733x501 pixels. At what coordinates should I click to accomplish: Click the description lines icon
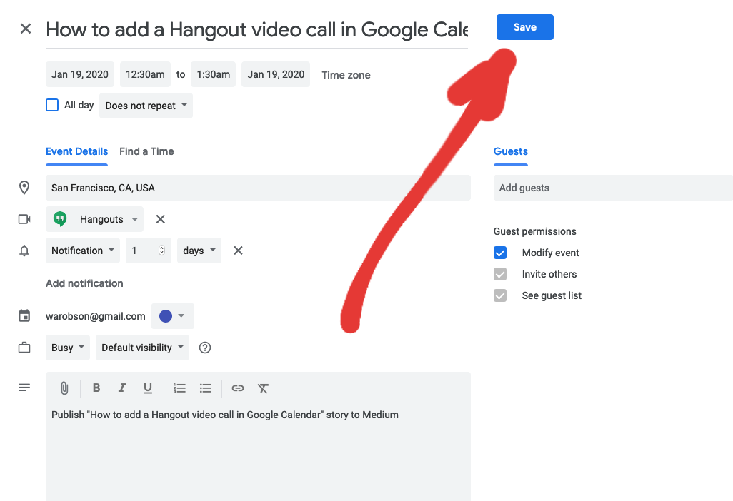(x=24, y=388)
